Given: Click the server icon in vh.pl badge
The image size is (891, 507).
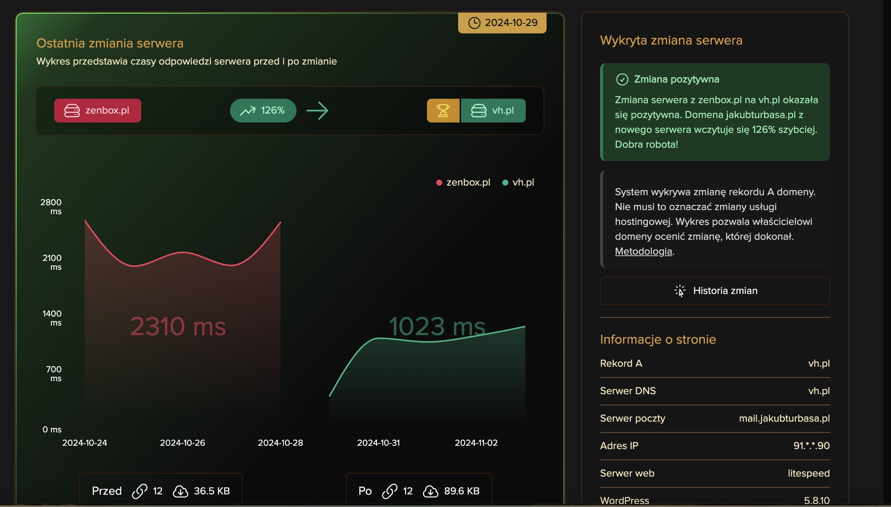Looking at the screenshot, I should click(x=479, y=111).
